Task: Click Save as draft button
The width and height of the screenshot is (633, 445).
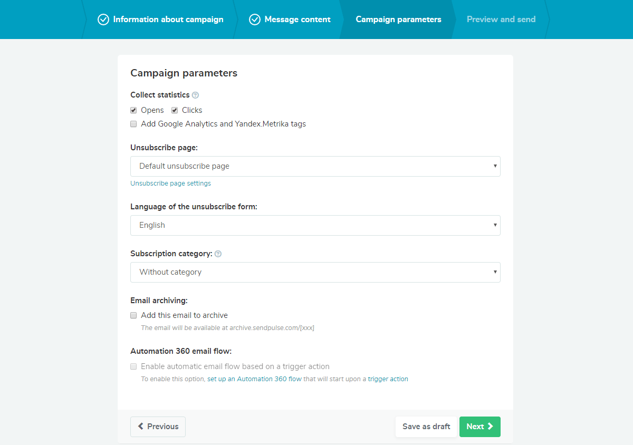Action: pyautogui.click(x=426, y=427)
